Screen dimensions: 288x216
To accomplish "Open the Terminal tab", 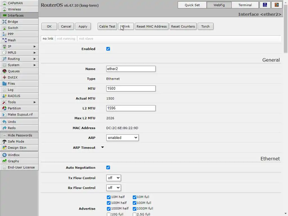I will pos(245,5).
